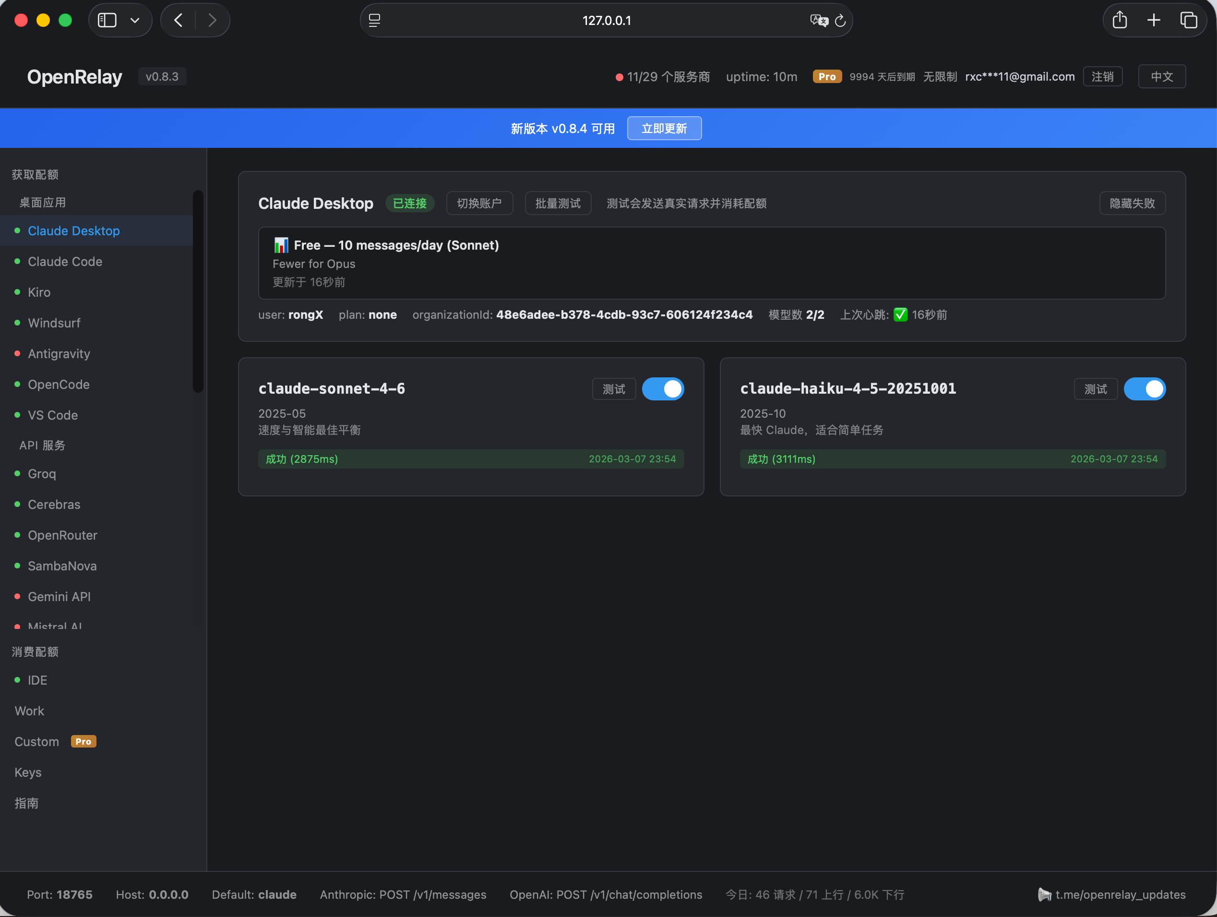Click the Port: 18765 footer entry

click(x=60, y=895)
